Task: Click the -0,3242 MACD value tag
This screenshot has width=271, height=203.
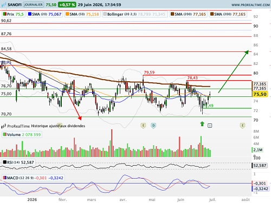Action: coord(260,189)
